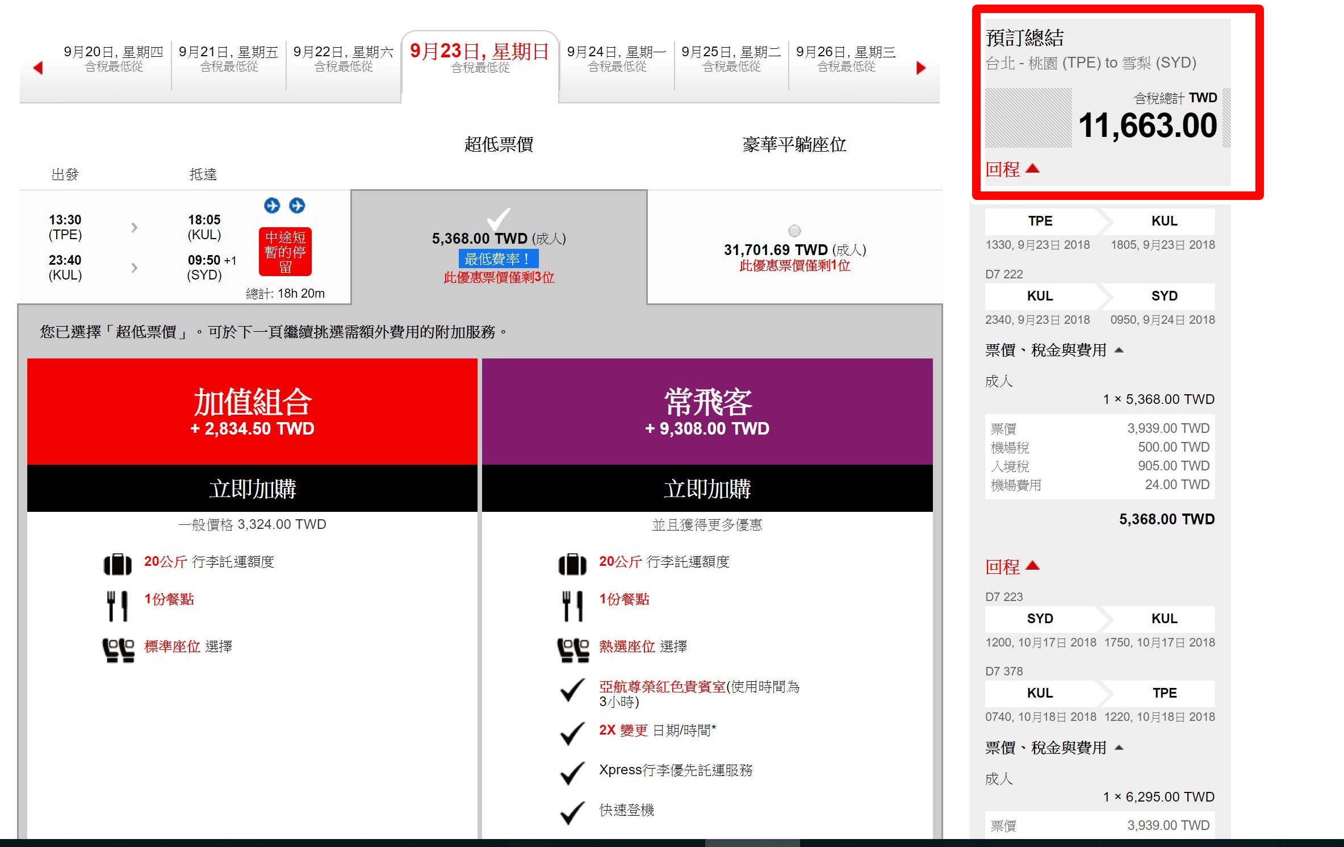The height and width of the screenshot is (847, 1344).
Task: Click the meal icon under 常飛客
Action: (572, 606)
